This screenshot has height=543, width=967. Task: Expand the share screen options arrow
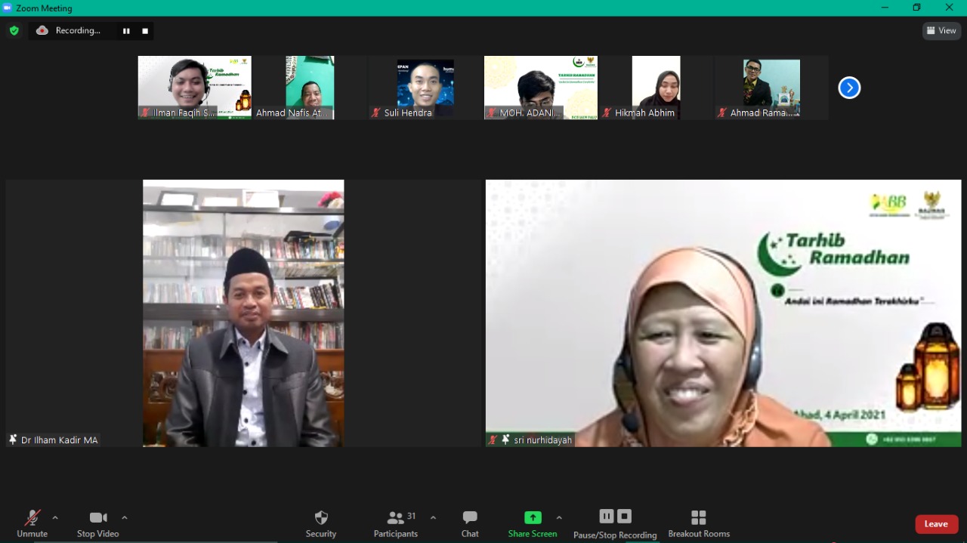(x=559, y=517)
